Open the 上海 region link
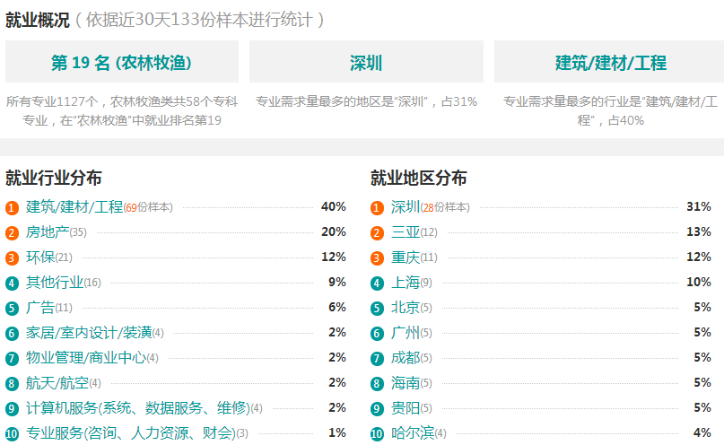The width and height of the screenshot is (724, 445). 406,282
